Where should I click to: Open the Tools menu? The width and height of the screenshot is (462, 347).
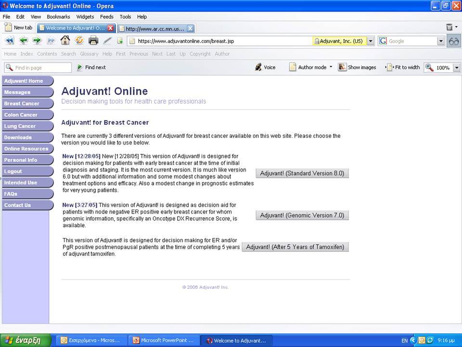tap(125, 17)
